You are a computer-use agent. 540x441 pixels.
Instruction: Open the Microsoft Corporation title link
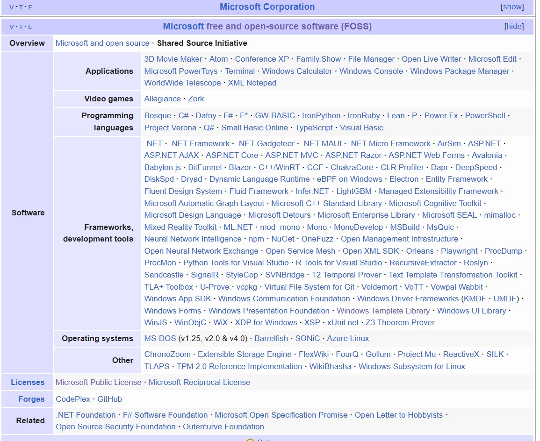point(267,7)
